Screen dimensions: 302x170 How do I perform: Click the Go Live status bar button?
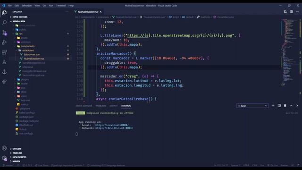(x=272, y=165)
